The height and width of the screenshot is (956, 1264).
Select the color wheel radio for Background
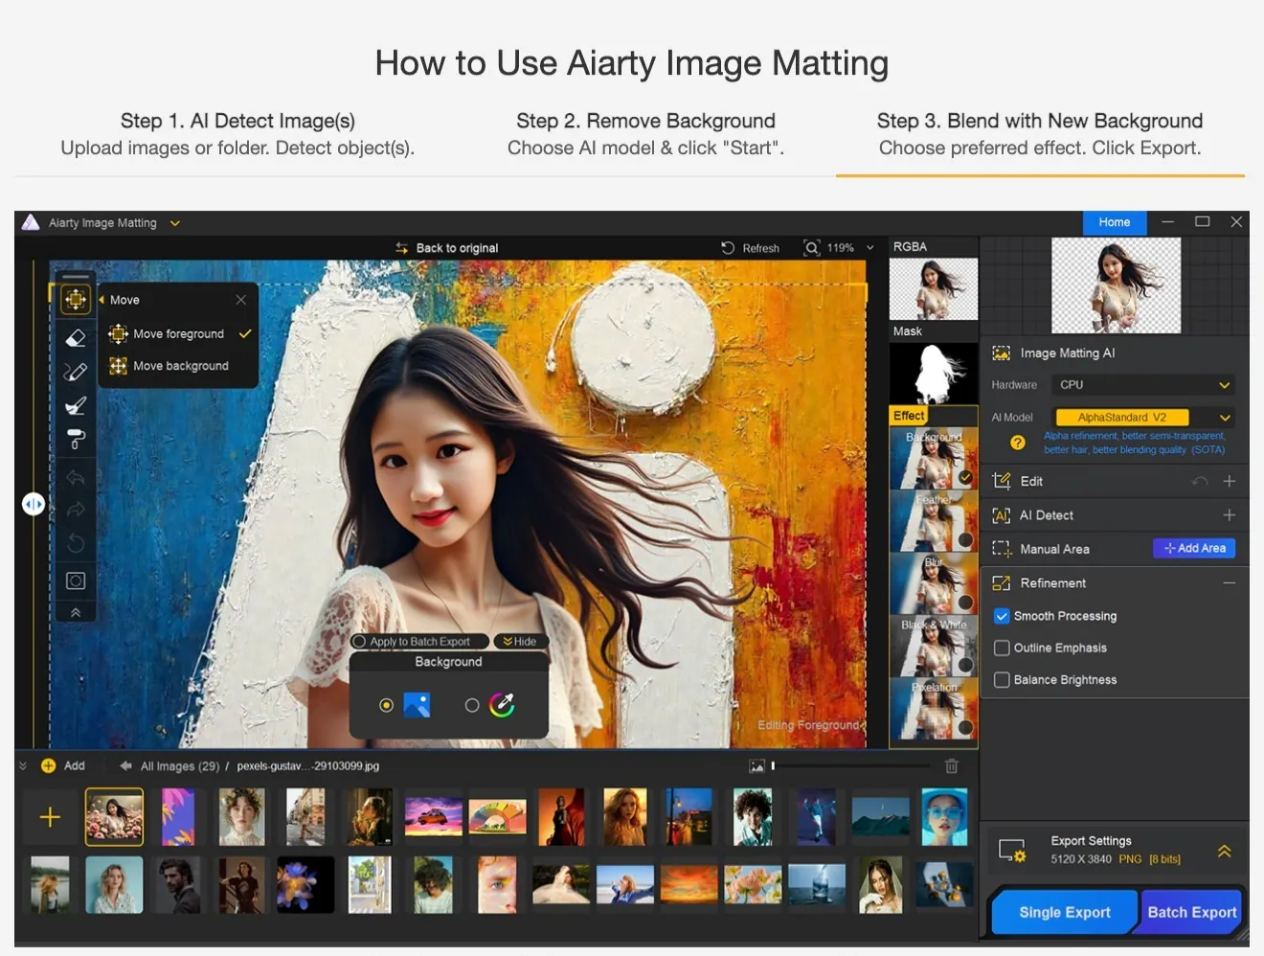point(472,704)
